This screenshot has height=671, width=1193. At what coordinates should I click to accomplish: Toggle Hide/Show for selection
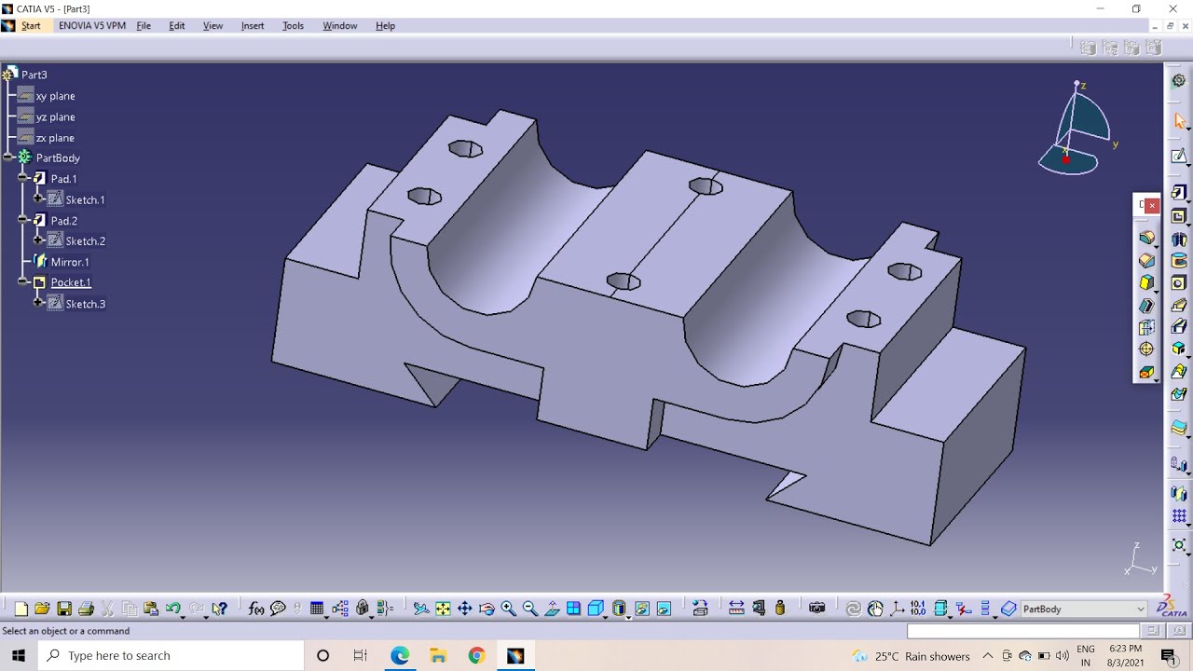coord(641,609)
